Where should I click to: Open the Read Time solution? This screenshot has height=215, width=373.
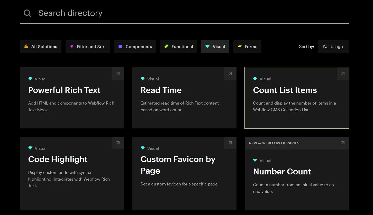pos(161,90)
